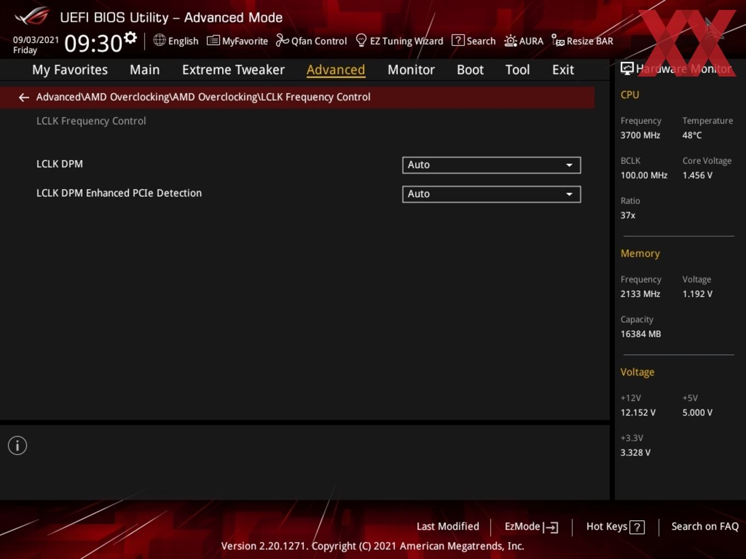Click the Hot Keys question mark box
746x559 pixels.
coord(637,527)
